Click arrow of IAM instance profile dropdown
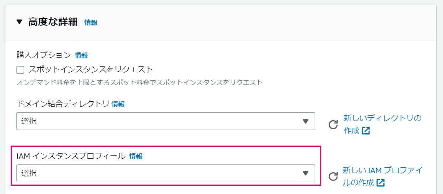The image size is (443, 194). pyautogui.click(x=305, y=173)
